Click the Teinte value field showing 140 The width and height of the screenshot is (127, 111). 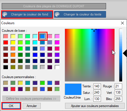coord(97,86)
